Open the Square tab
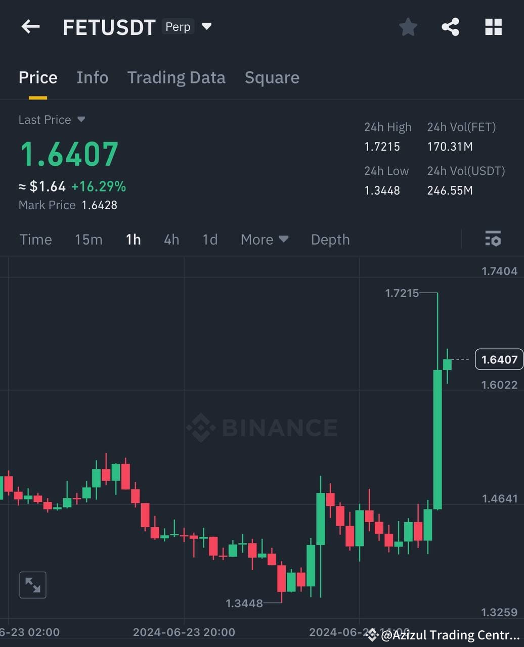Image resolution: width=524 pixels, height=647 pixels. click(272, 77)
